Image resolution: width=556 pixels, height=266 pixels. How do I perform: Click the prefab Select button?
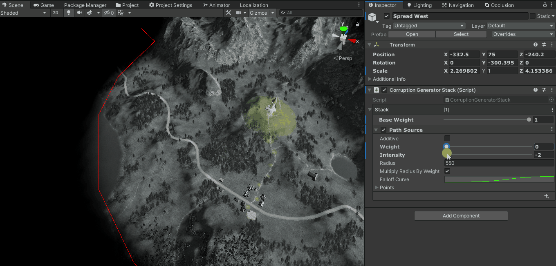[461, 34]
